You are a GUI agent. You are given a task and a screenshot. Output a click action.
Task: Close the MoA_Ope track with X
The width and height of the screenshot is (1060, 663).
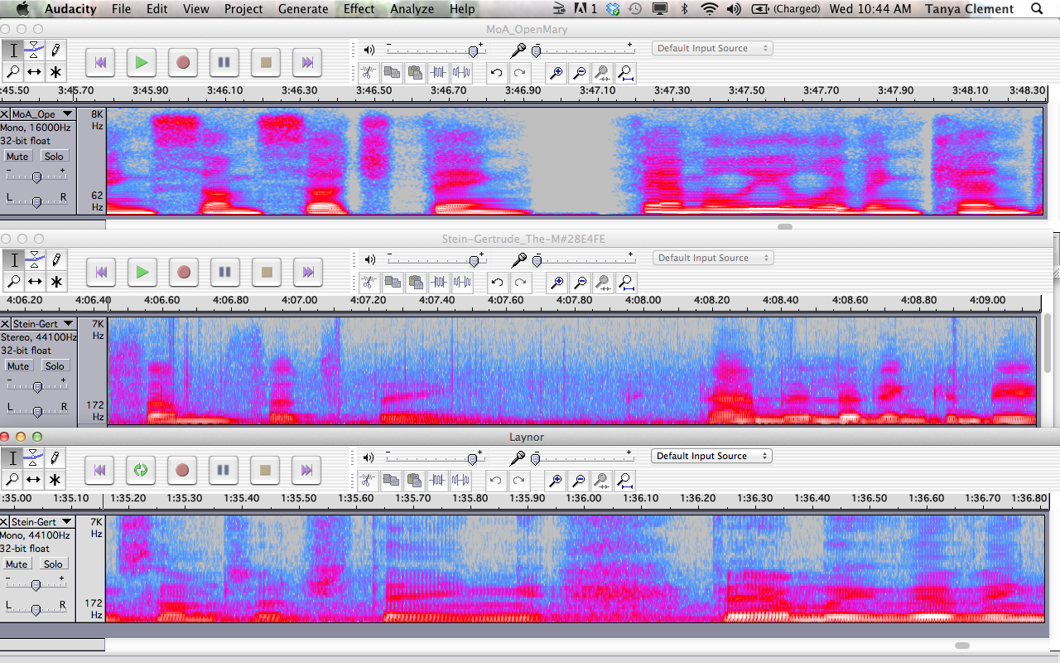(x=5, y=114)
